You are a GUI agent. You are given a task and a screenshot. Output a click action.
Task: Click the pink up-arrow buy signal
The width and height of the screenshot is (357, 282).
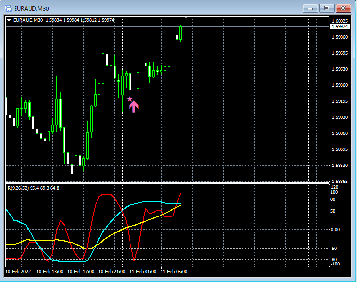(134, 107)
